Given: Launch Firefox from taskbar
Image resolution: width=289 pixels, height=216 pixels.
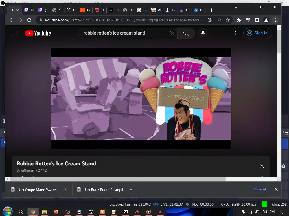Looking at the screenshot, I should point(56,212).
